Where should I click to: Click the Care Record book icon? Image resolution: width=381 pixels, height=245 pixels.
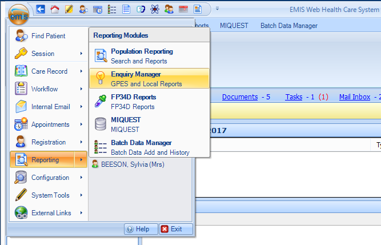21,71
